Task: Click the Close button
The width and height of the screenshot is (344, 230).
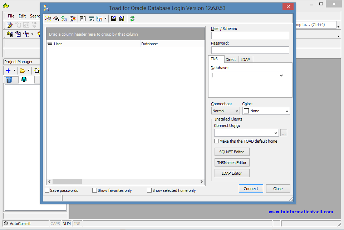Action: [278, 189]
